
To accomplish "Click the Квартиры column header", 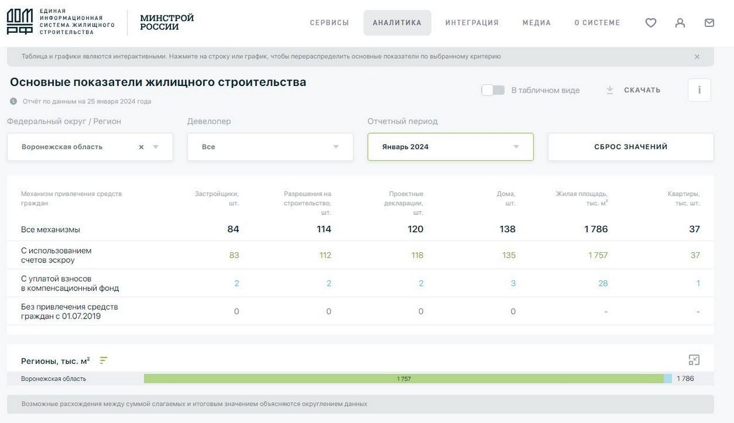I will 684,198.
